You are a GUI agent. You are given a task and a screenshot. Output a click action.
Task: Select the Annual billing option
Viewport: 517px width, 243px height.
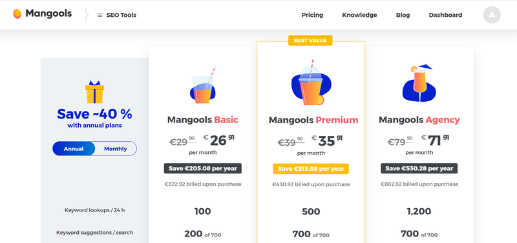(x=74, y=149)
